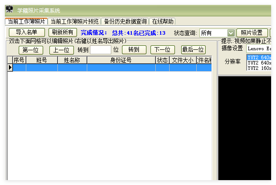Click the 身份证号 column header
The width and height of the screenshot is (276, 185).
(x=121, y=60)
